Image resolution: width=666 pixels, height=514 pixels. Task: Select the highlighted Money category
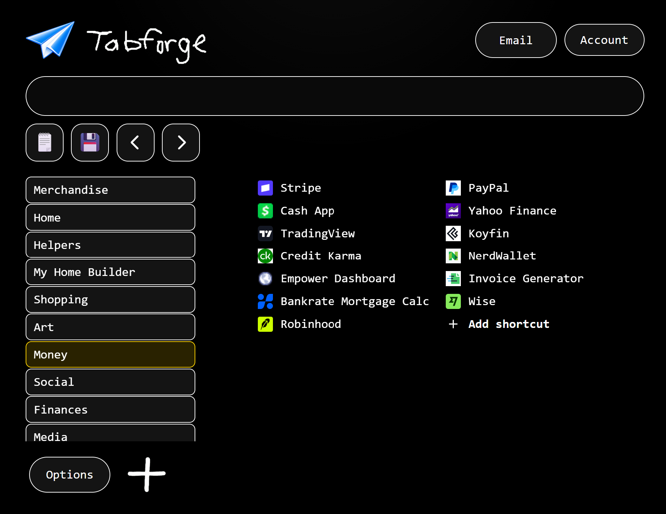pos(110,355)
